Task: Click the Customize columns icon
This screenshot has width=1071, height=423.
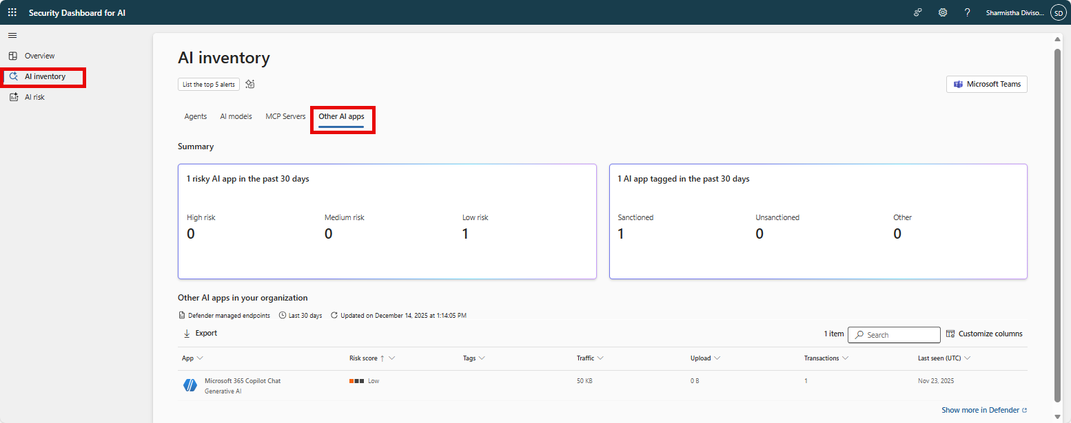Action: 950,334
